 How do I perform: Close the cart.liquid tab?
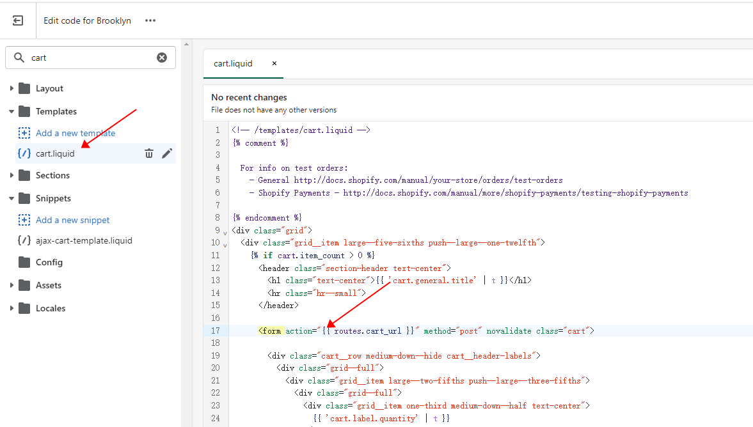274,63
